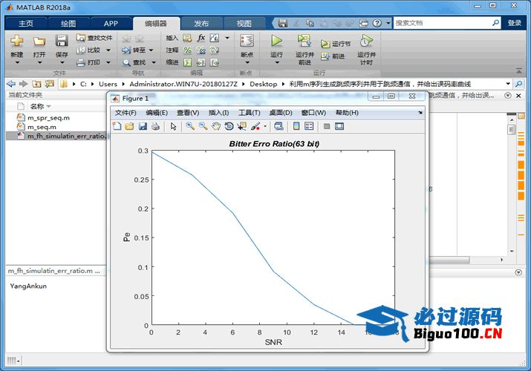Switch to the APP tab
The width and height of the screenshot is (531, 371).
[x=111, y=23]
